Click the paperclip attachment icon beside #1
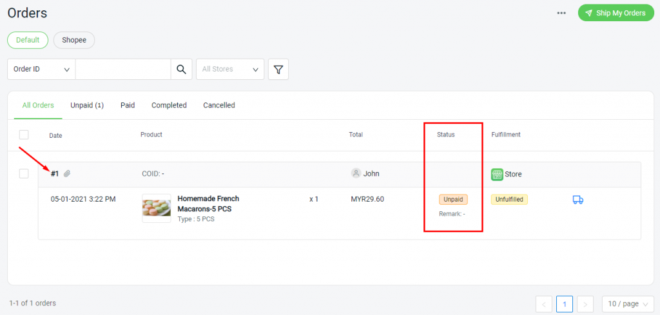This screenshot has width=660, height=315. [x=67, y=174]
